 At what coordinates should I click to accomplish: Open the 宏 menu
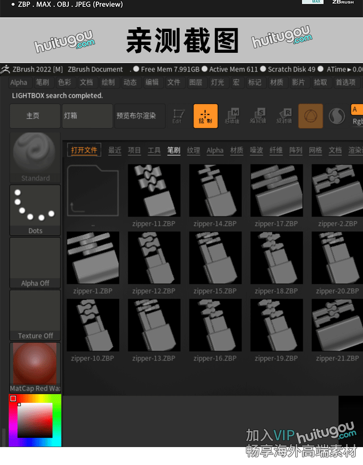[236, 82]
